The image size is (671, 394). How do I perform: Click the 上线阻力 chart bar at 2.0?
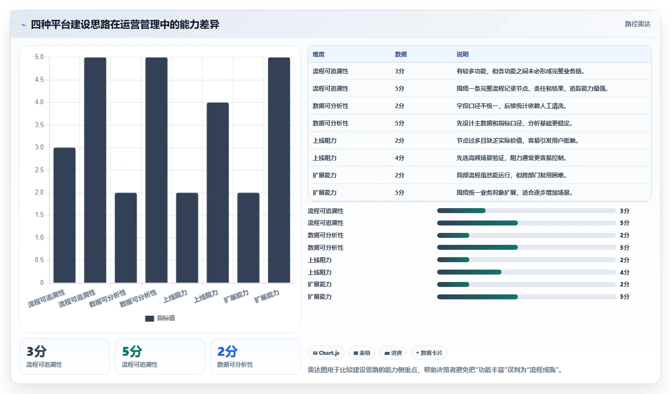pyautogui.click(x=187, y=238)
